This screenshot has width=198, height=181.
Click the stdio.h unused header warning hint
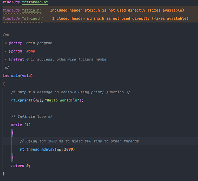pos(117,10)
